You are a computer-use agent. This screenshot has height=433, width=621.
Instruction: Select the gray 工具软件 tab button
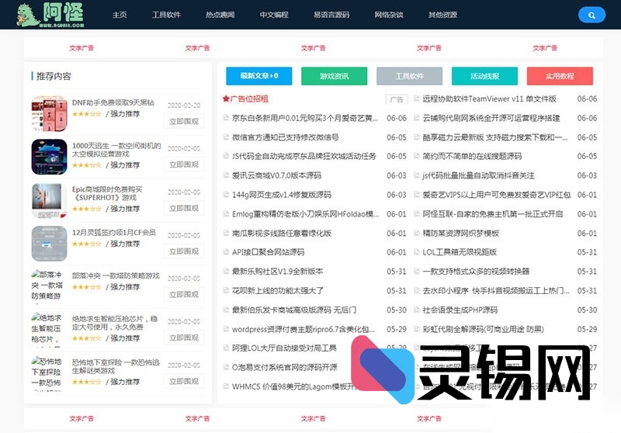coord(410,76)
